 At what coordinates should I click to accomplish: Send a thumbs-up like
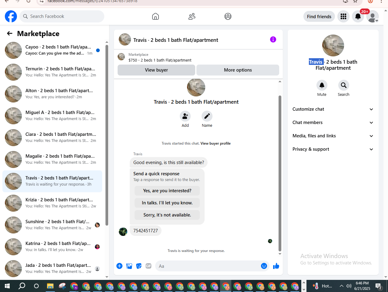point(276,266)
